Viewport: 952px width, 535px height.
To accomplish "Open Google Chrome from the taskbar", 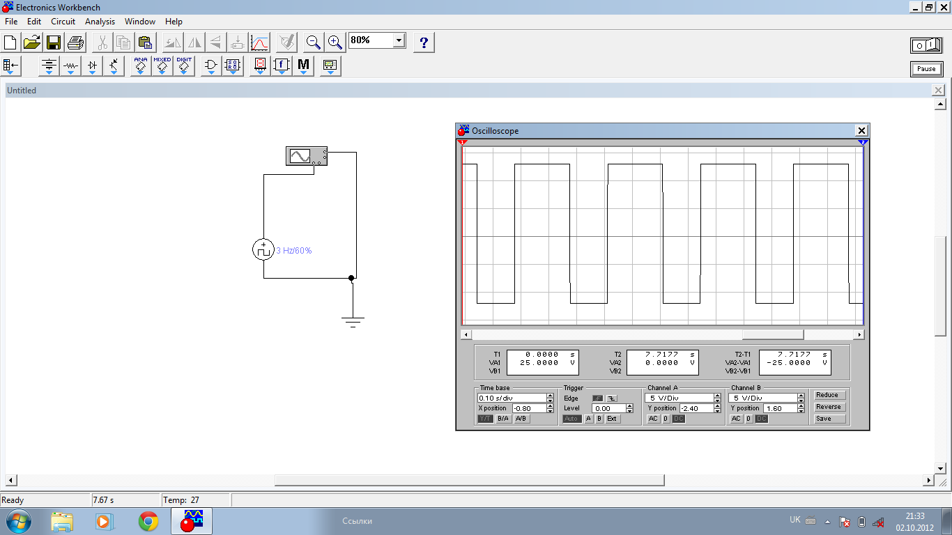I will tap(148, 521).
